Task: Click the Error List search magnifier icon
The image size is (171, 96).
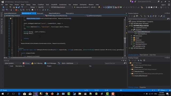Action: click(125, 63)
